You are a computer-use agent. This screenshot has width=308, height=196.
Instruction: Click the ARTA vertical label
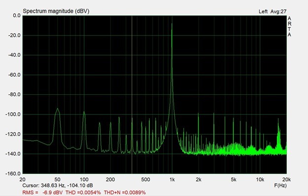pyautogui.click(x=289, y=27)
